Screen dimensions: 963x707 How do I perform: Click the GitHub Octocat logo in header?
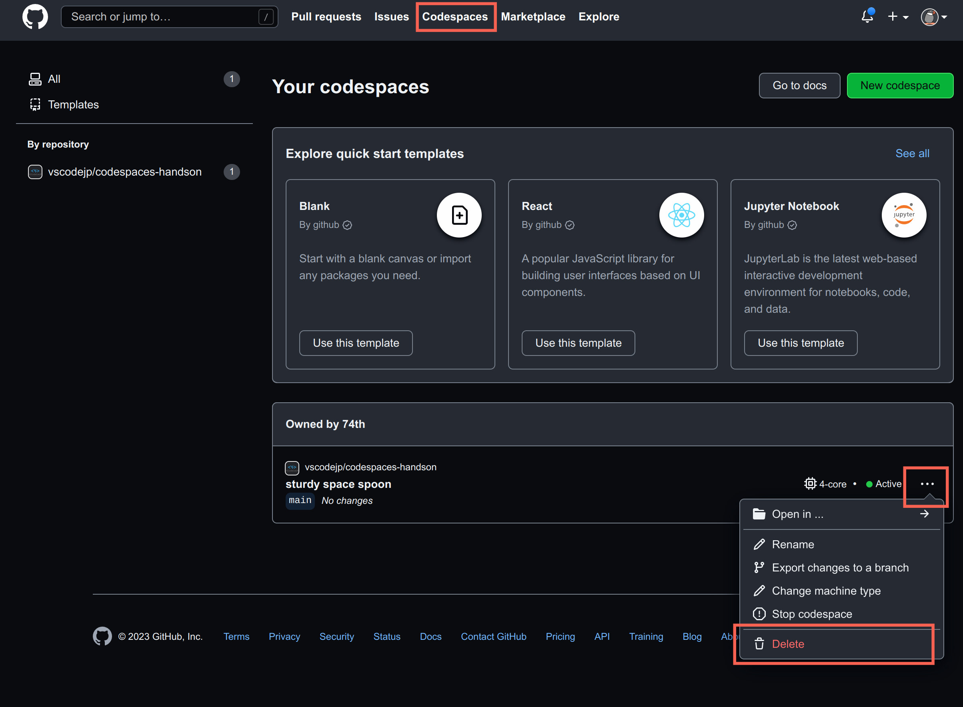35,17
